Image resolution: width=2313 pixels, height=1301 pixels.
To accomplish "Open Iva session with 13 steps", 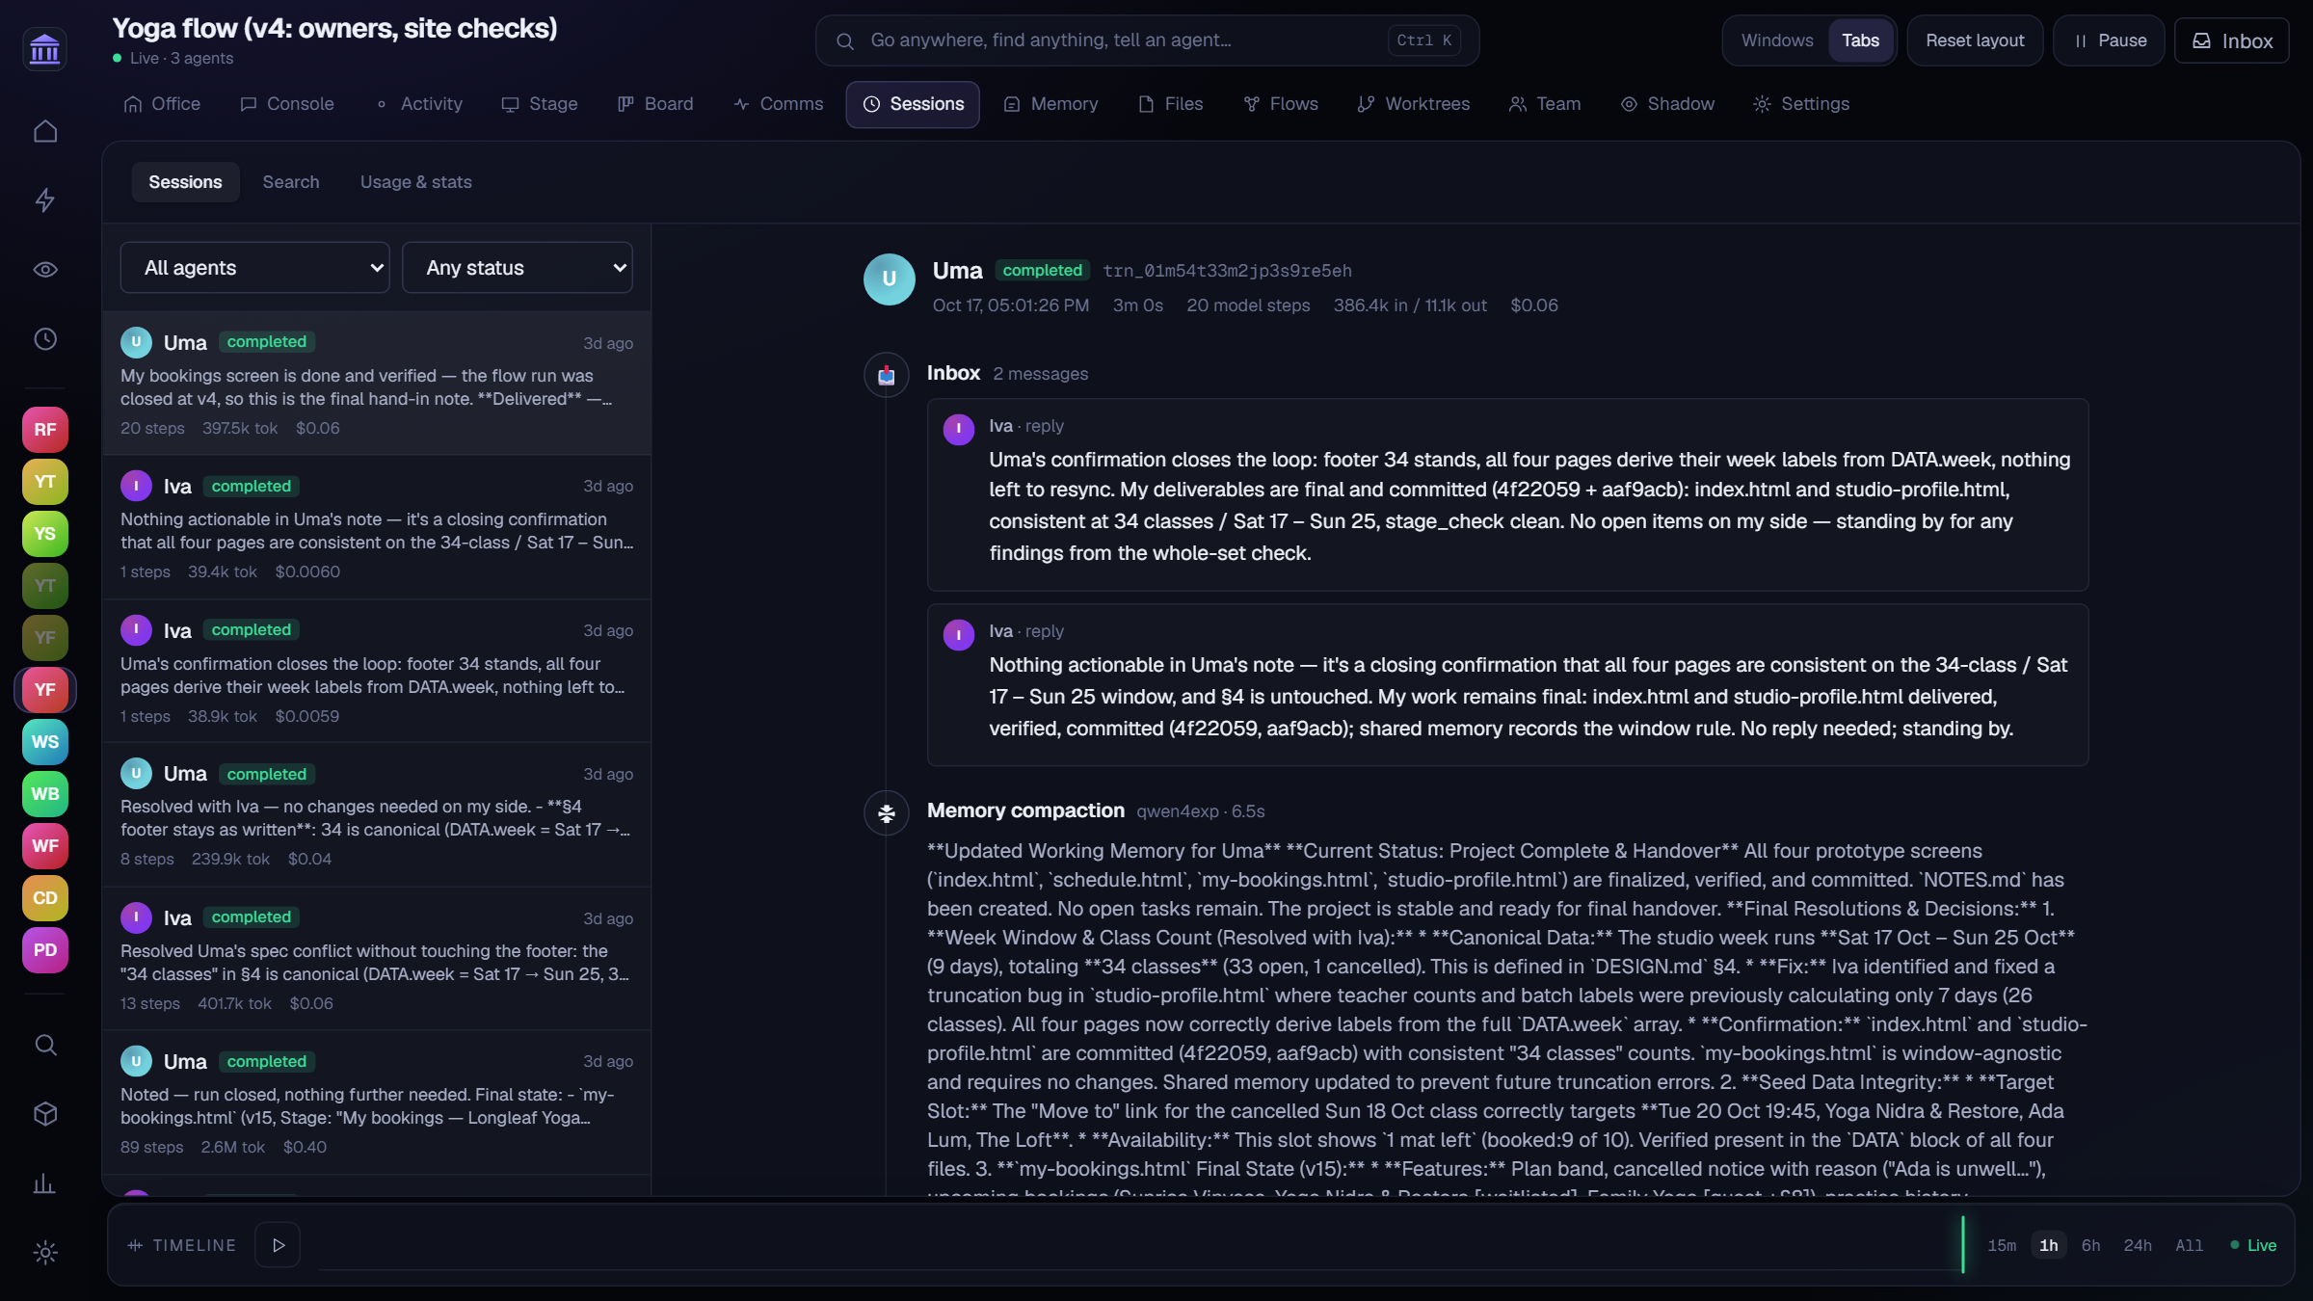I will pos(377,960).
